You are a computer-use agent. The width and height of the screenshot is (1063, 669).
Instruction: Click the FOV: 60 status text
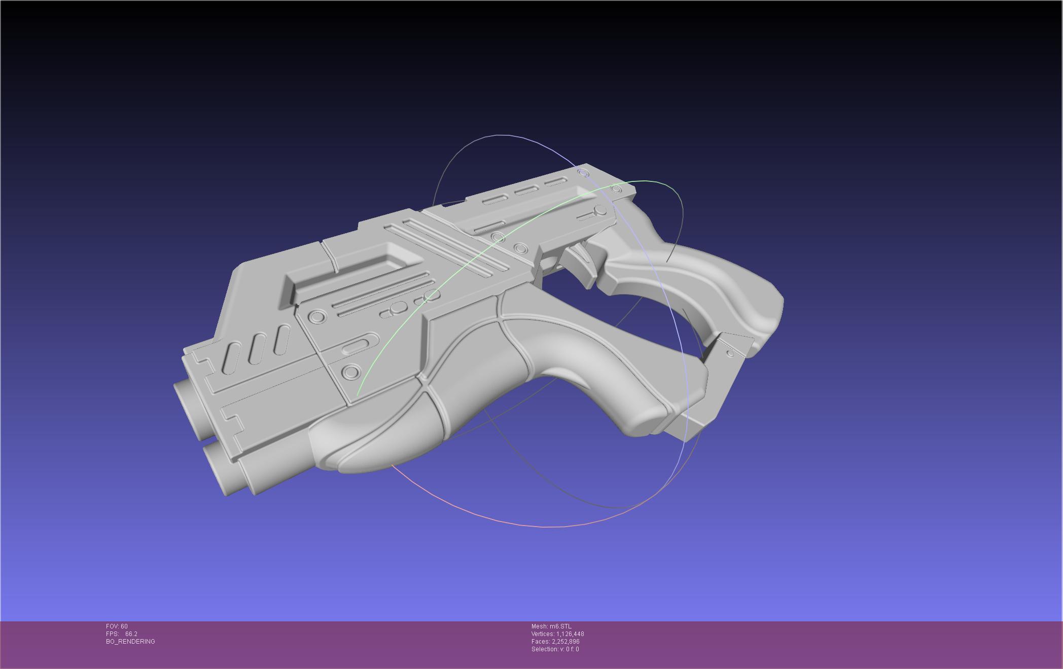(x=117, y=626)
